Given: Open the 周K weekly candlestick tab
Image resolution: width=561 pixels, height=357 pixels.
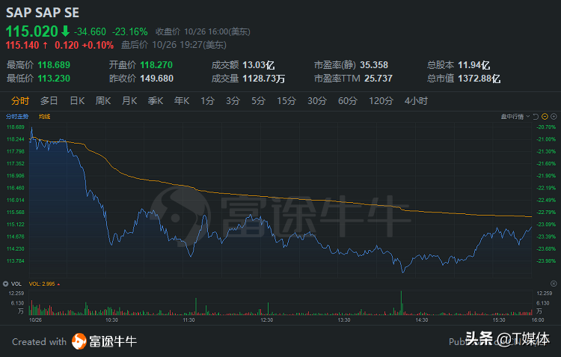Looking at the screenshot, I should 103,101.
